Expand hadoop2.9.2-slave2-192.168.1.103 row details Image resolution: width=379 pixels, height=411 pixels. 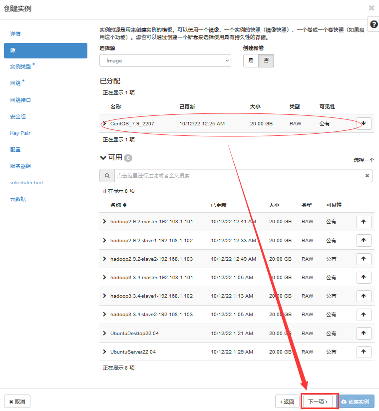(104, 259)
